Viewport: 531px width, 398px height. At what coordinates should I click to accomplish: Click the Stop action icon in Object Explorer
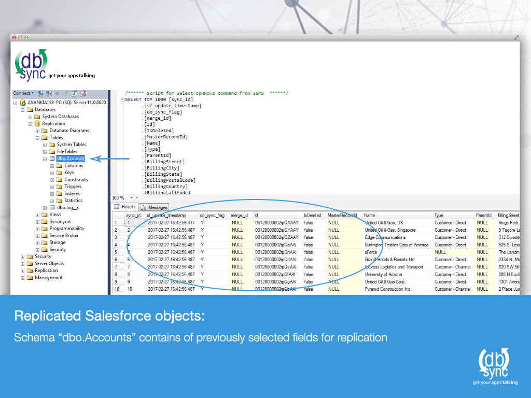(x=57, y=93)
